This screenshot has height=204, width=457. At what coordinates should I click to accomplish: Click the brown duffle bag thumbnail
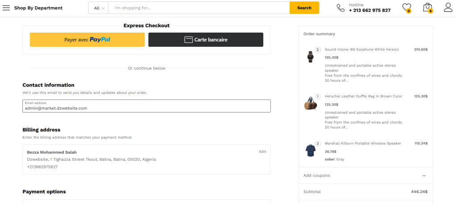pyautogui.click(x=310, y=103)
